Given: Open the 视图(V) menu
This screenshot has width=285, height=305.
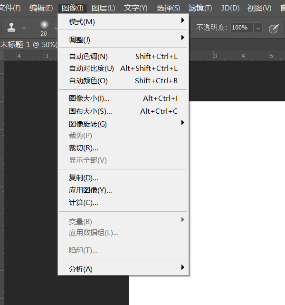Looking at the screenshot, I should coord(259,8).
